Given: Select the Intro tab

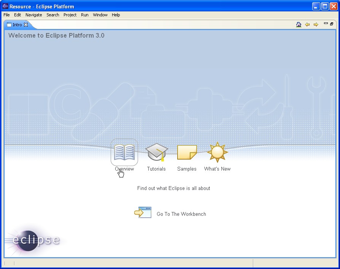Looking at the screenshot, I should [17, 25].
